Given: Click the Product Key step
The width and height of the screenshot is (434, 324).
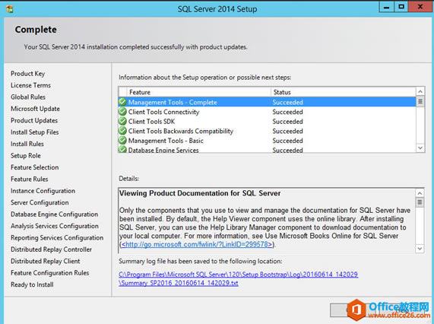Looking at the screenshot, I should (x=27, y=74).
